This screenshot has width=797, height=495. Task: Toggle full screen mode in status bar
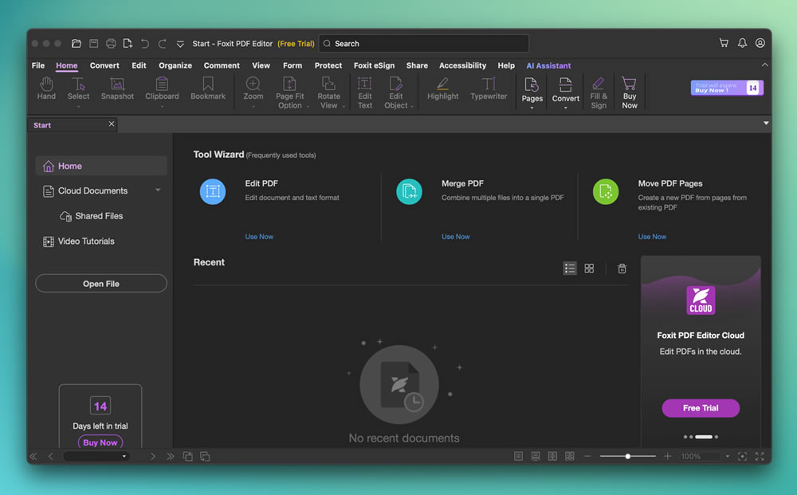tap(760, 457)
